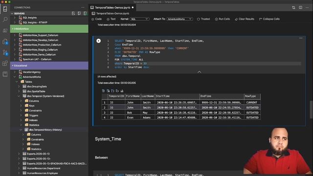Select Spectrum UAT - Cellarium server
313x176 pixels.
[37, 59]
